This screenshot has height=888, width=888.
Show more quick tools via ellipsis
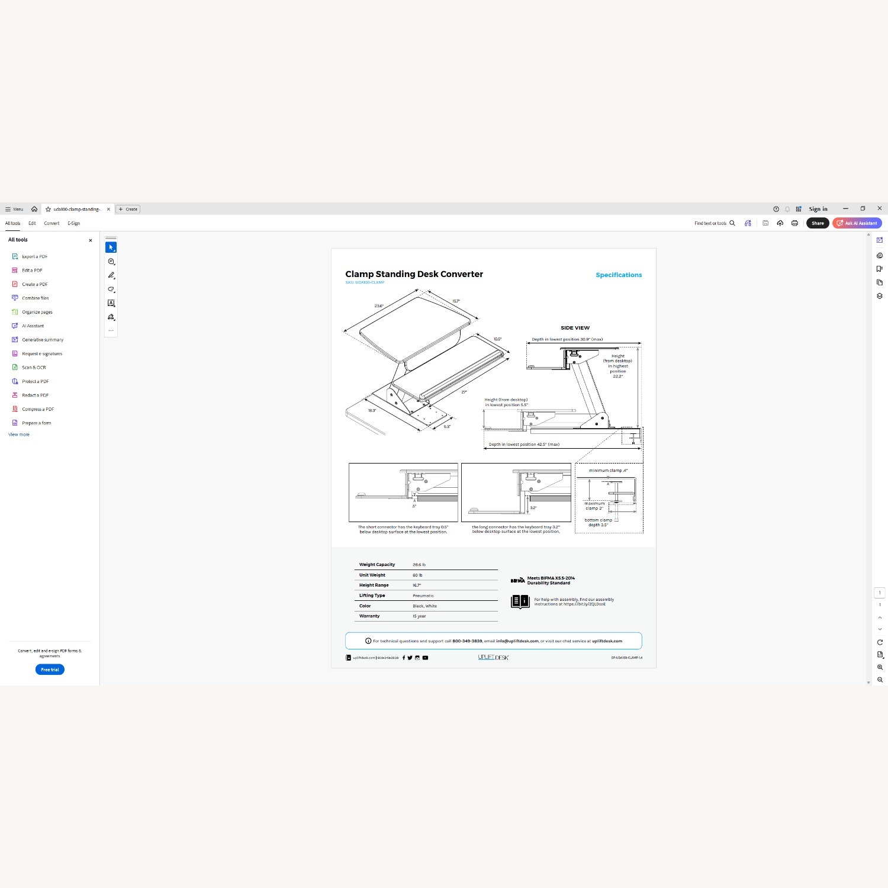pos(111,330)
